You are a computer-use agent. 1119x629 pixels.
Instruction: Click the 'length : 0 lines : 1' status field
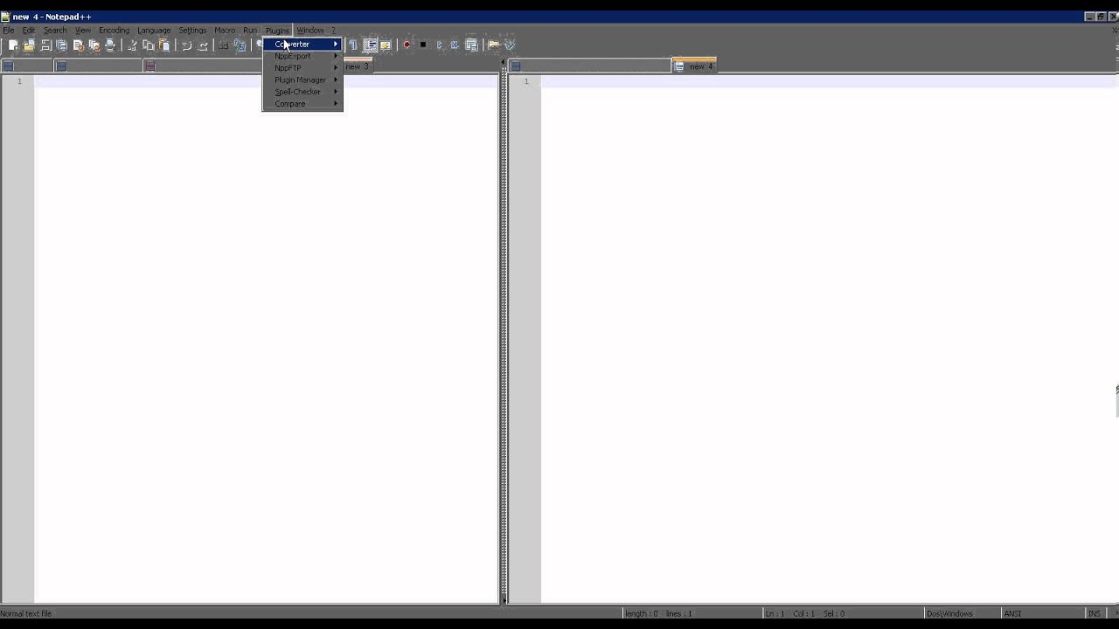[658, 613]
